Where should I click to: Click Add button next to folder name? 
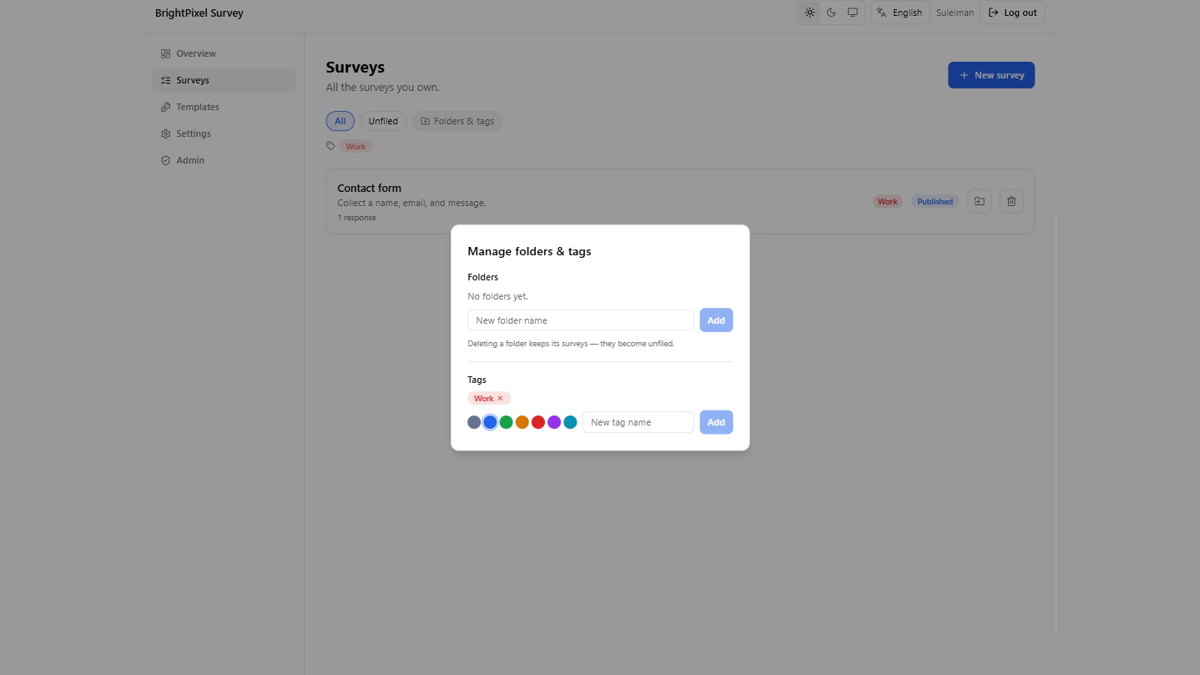(716, 320)
